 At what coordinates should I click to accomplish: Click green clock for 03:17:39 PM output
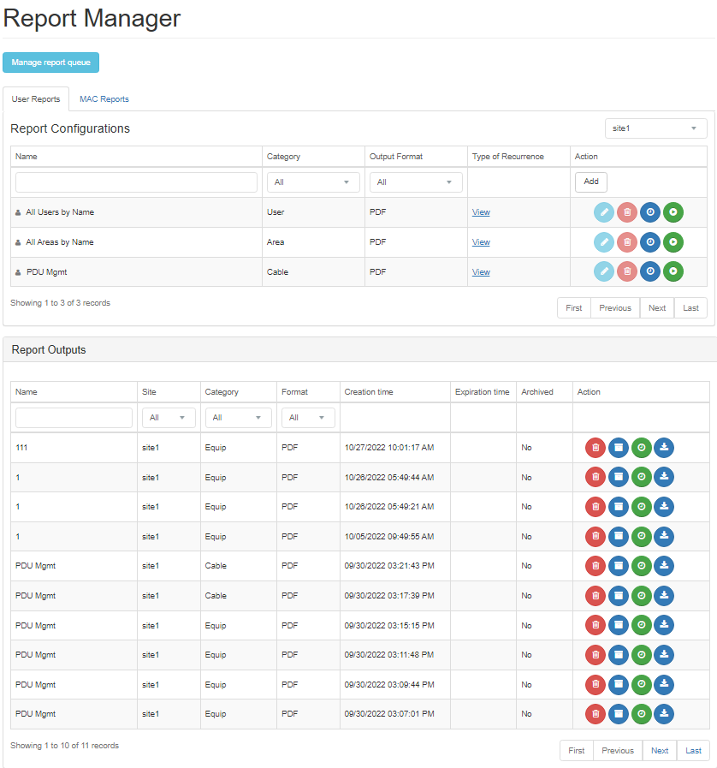click(x=642, y=596)
